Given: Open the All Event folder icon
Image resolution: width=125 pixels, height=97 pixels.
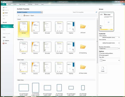Looking at the screenshot, I should pos(83,26).
